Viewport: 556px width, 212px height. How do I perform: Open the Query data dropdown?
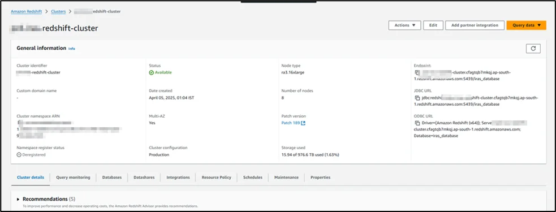526,25
